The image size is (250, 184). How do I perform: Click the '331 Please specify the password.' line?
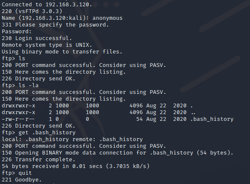pyautogui.click(x=55, y=25)
